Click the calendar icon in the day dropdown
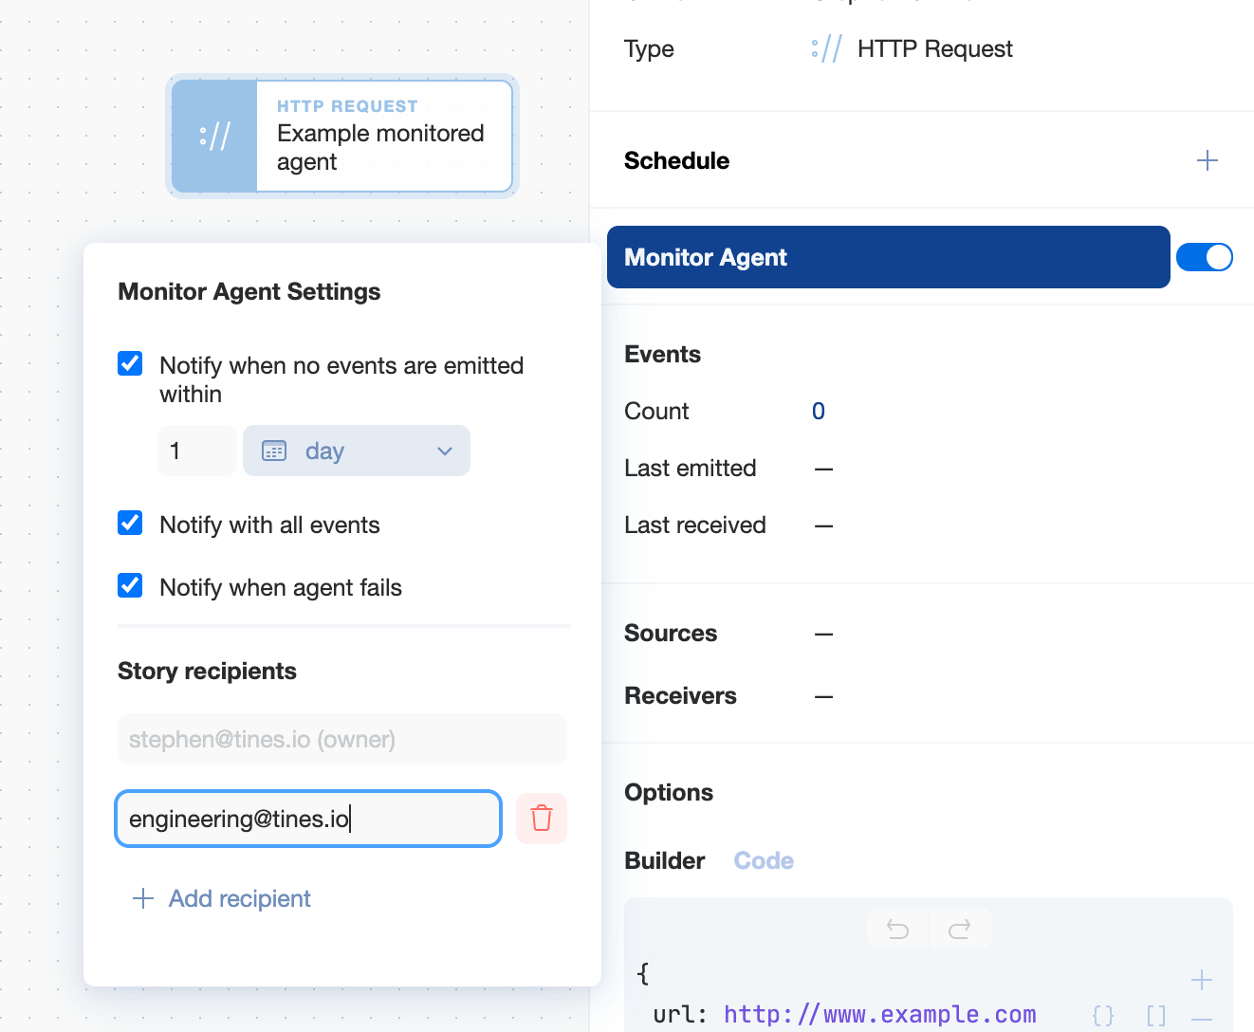1254x1032 pixels. [x=274, y=451]
